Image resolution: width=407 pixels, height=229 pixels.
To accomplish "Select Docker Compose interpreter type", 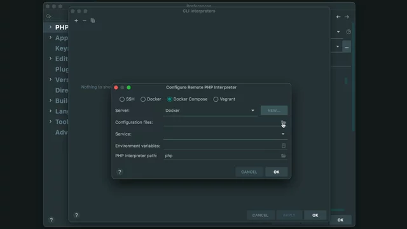I will coord(187,99).
